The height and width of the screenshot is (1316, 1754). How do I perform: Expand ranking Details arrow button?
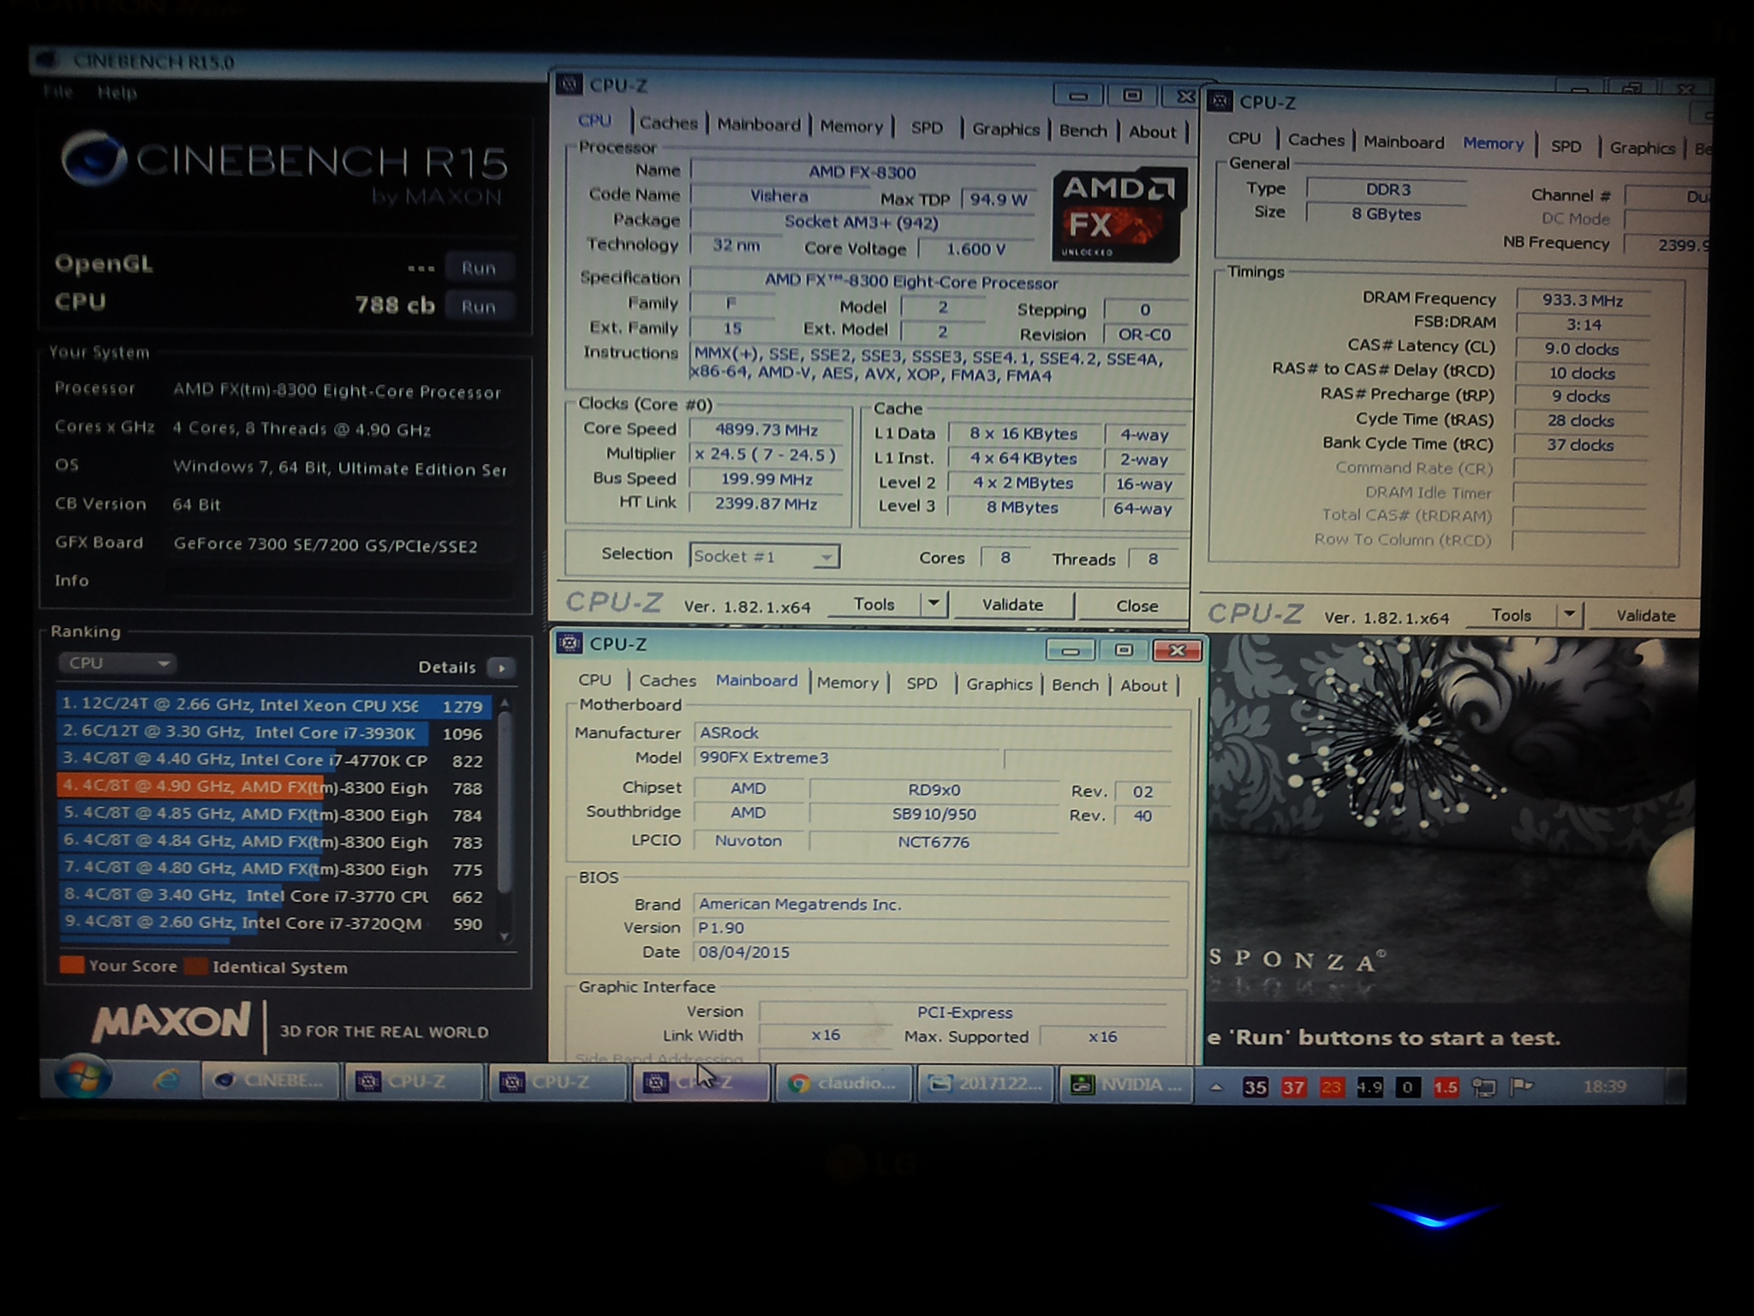click(501, 667)
